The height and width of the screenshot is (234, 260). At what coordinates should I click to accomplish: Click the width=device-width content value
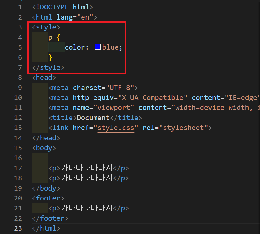(212, 108)
